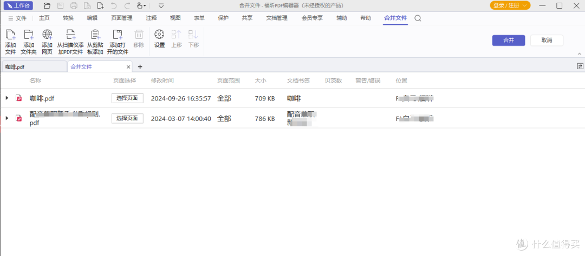Select the 咖啡.pdf file name
The image size is (585, 256).
pyautogui.click(x=42, y=99)
